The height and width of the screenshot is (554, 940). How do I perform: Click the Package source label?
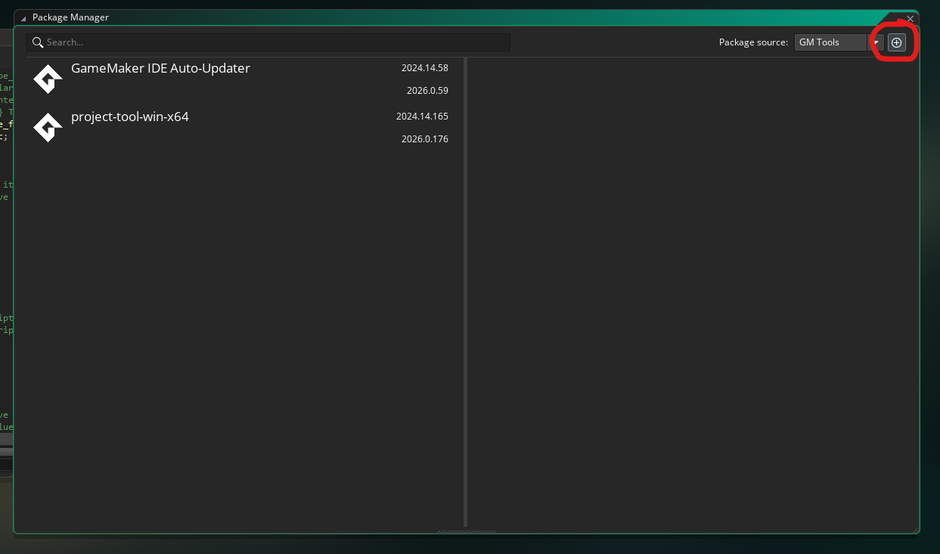[x=753, y=42]
